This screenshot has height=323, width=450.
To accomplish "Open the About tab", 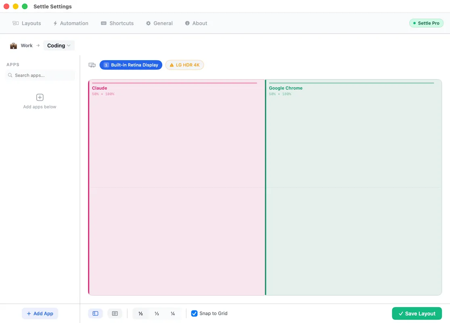I will 196,23.
